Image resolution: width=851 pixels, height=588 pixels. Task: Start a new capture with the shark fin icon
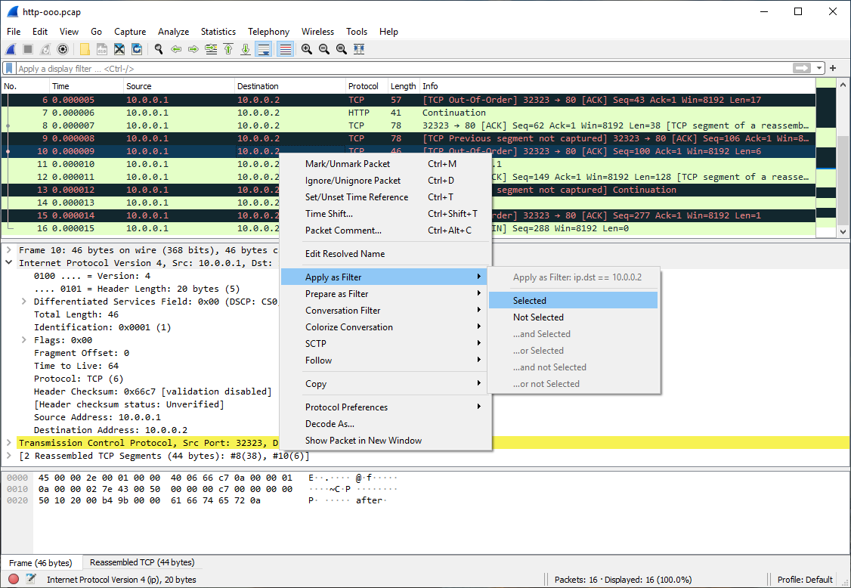pyautogui.click(x=10, y=48)
